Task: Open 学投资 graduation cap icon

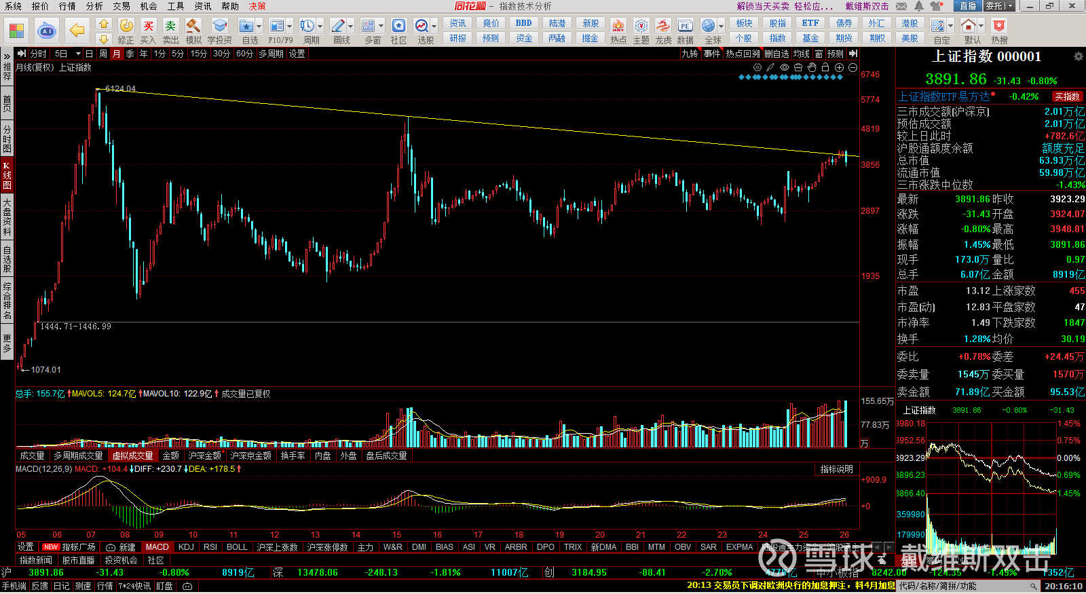Action: [219, 31]
